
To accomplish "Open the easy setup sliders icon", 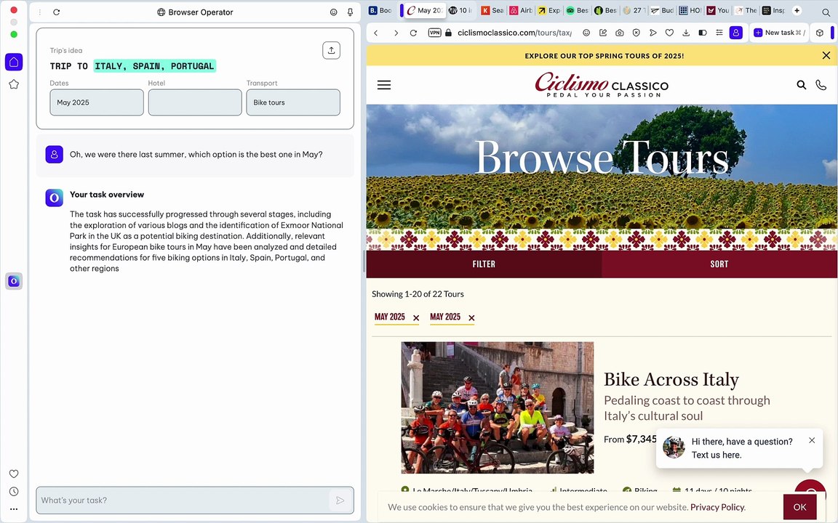I will 719,33.
